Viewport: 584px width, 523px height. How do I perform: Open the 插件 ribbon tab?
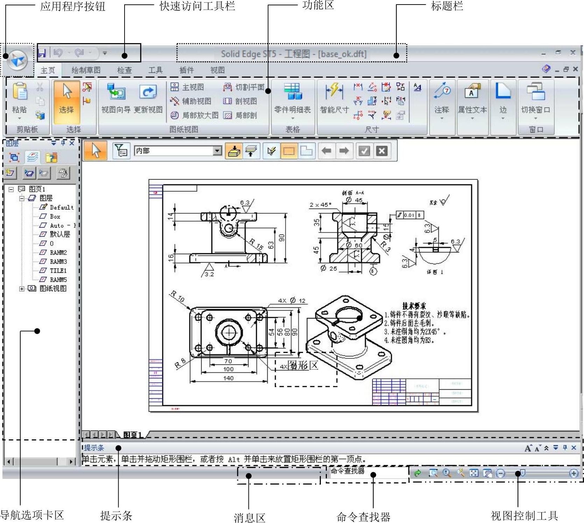coord(187,70)
